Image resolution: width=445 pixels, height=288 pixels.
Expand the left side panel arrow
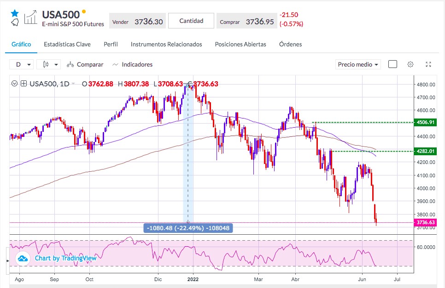point(8,260)
